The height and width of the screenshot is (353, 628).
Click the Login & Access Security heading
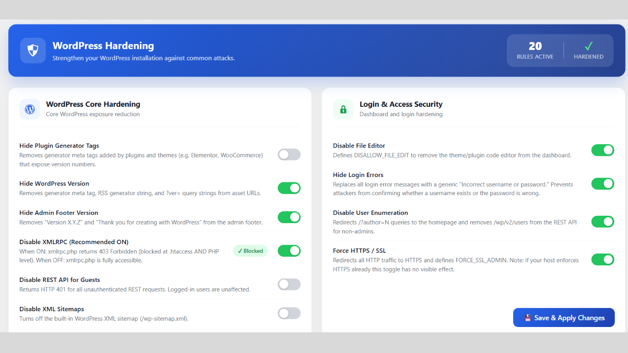pos(401,104)
